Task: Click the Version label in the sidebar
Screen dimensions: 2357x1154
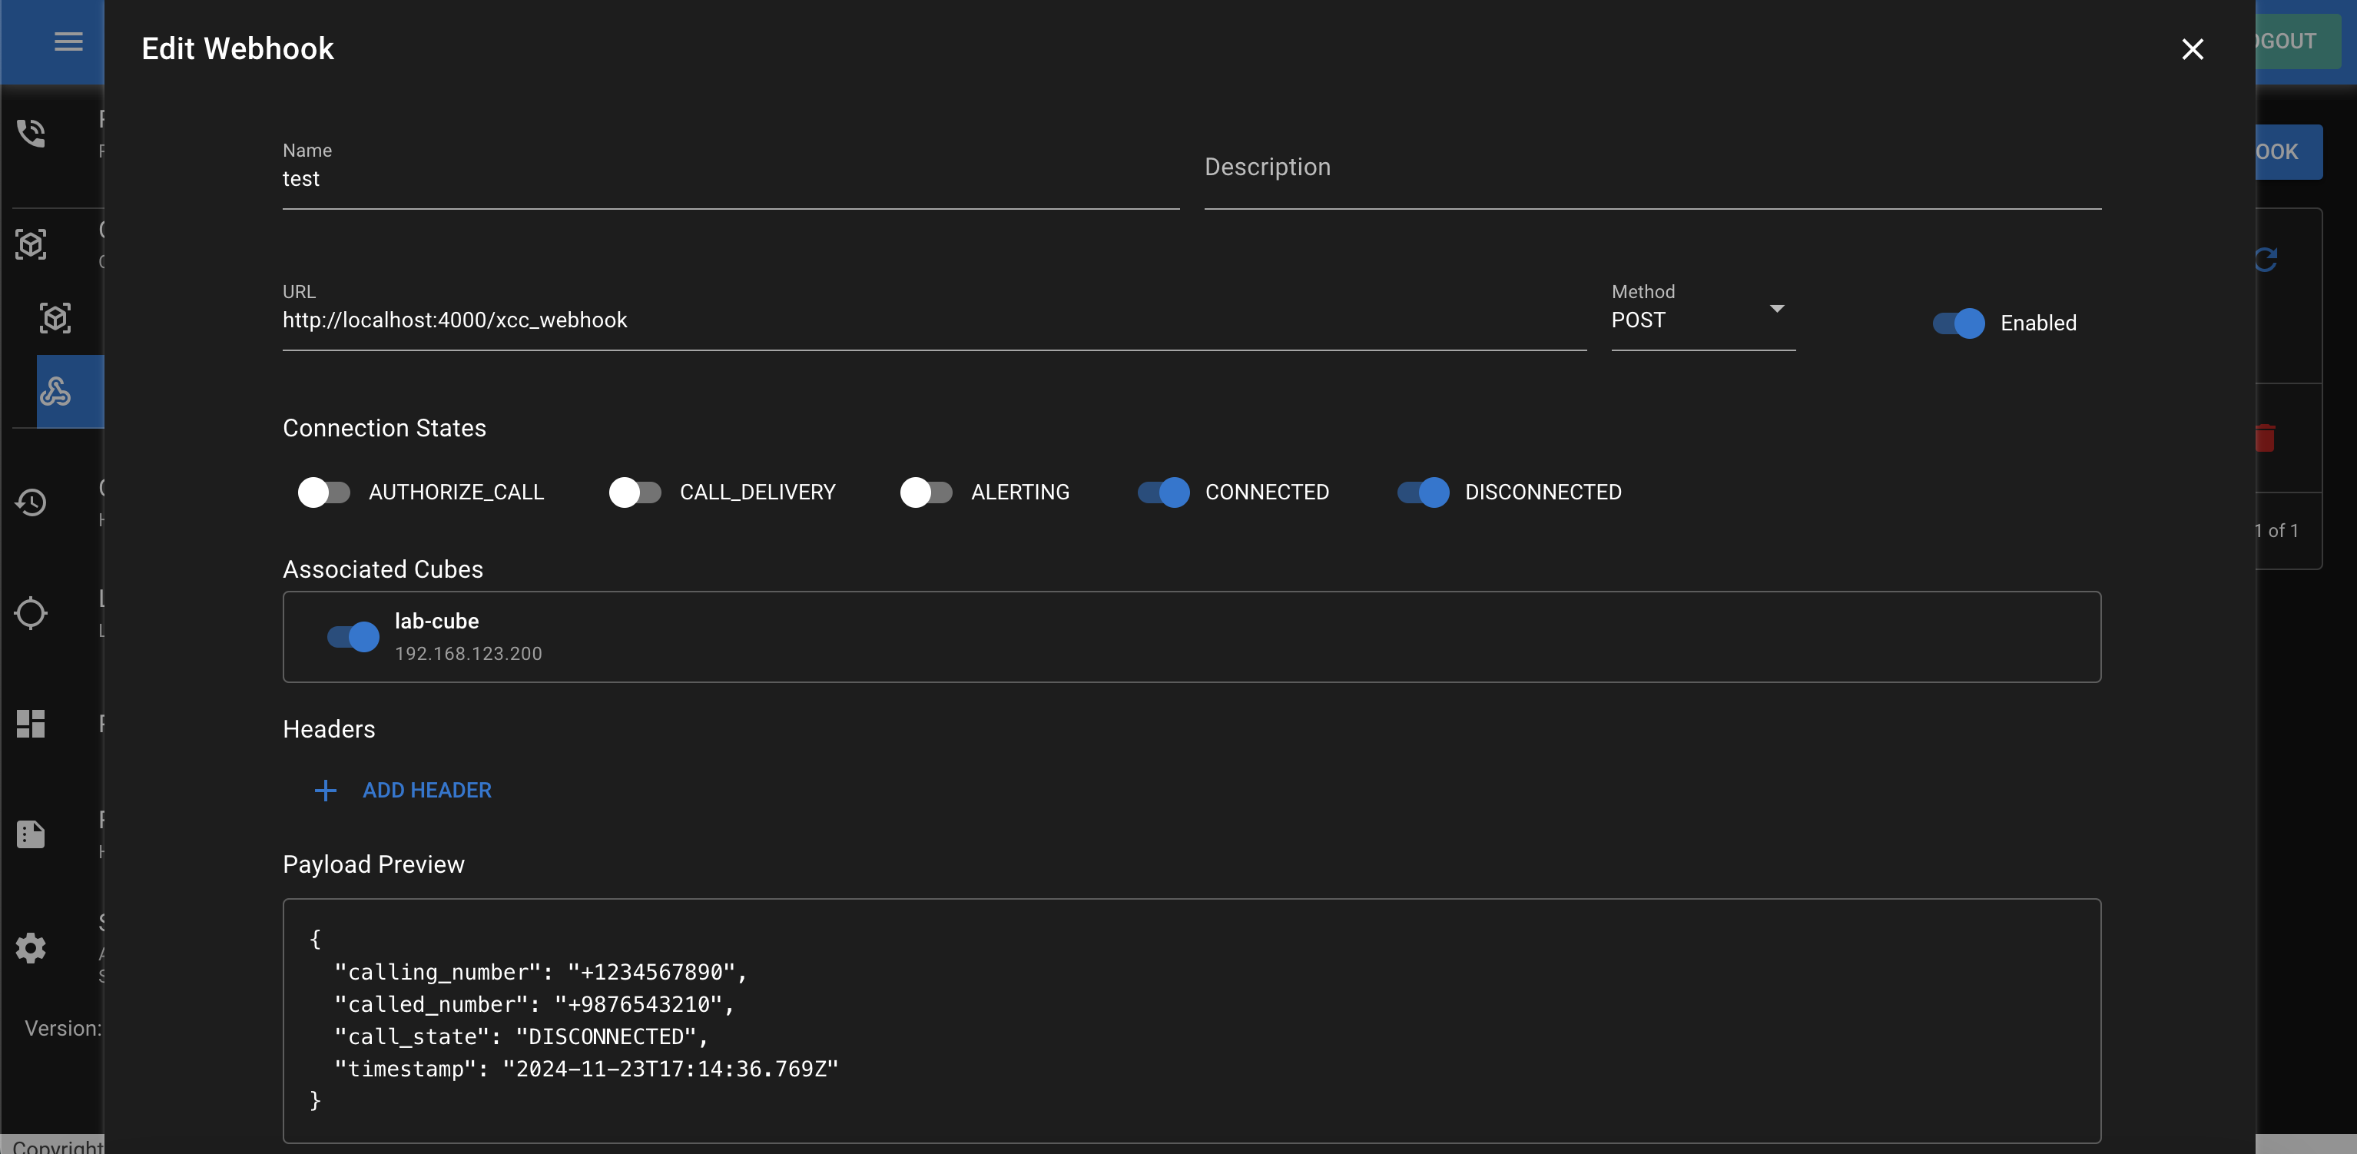Action: point(63,1029)
